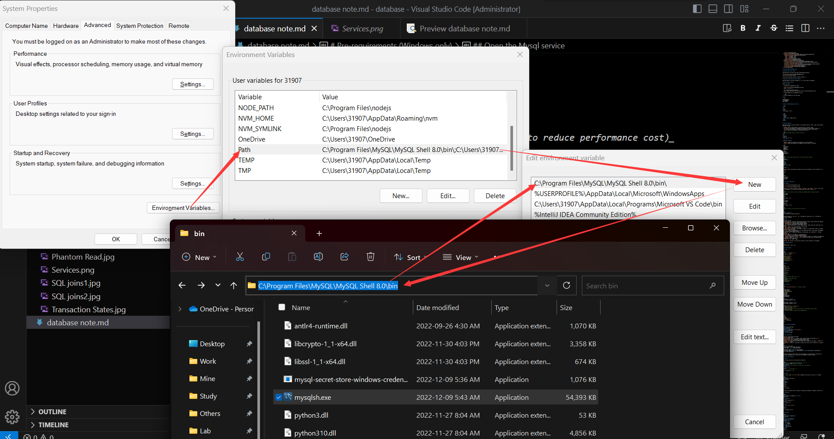Click Edit text... button
The image size is (834, 439).
(x=754, y=337)
